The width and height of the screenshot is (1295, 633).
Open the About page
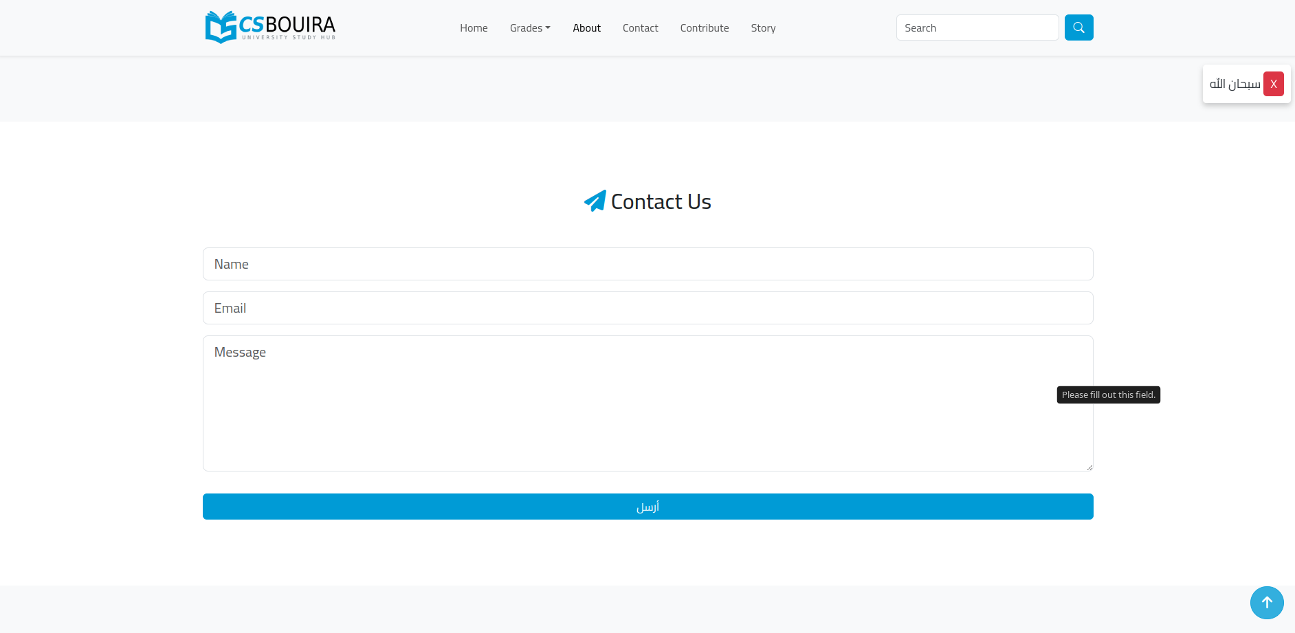click(586, 28)
